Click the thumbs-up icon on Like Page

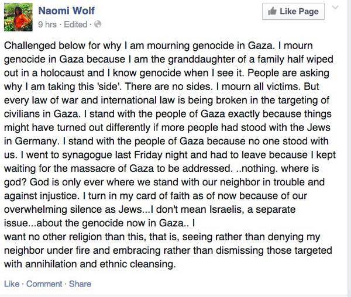tap(273, 11)
